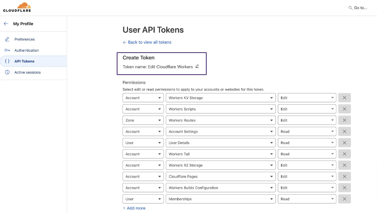Click the My Profile heading

click(x=23, y=23)
